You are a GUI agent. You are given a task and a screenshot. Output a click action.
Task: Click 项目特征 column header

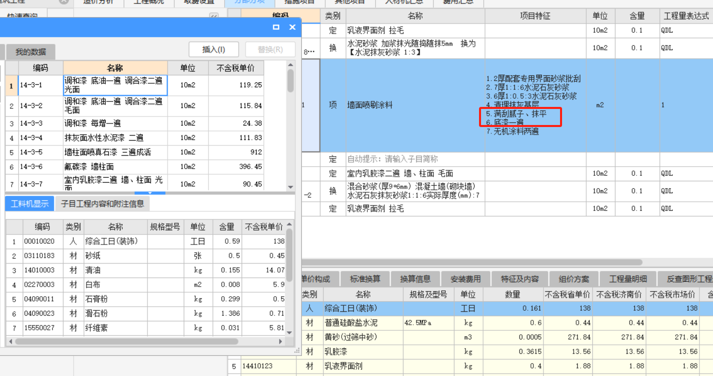coord(535,16)
